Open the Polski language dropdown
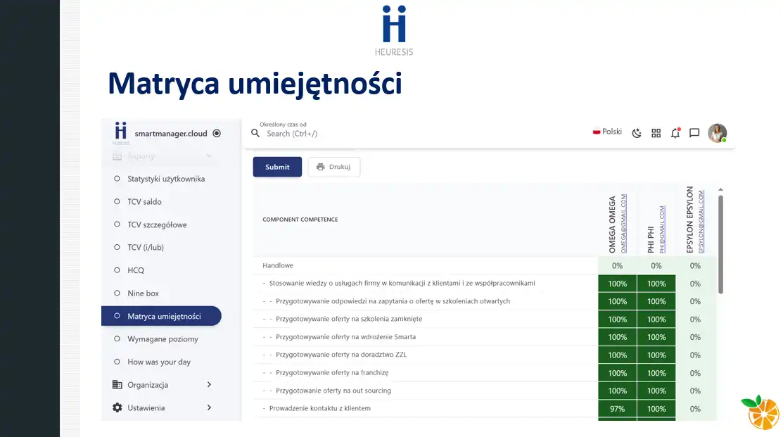The width and height of the screenshot is (783, 437). coord(608,132)
